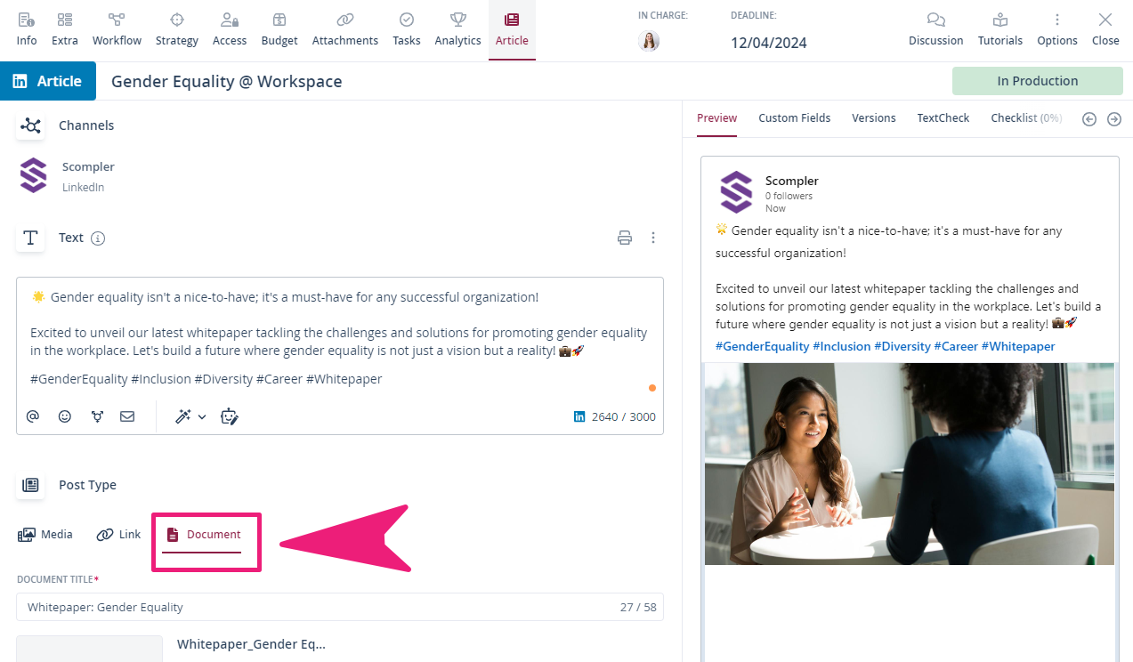Click the #GenderEquality hashtag in preview
The image size is (1133, 662).
[762, 346]
